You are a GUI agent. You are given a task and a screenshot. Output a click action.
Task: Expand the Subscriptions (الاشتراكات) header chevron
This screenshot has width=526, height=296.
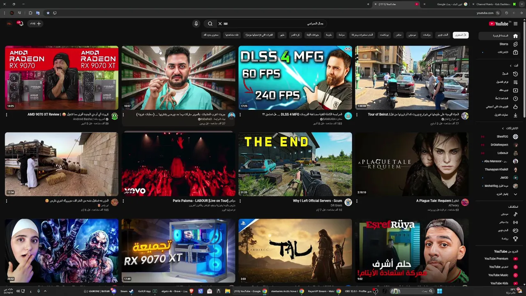click(503, 128)
